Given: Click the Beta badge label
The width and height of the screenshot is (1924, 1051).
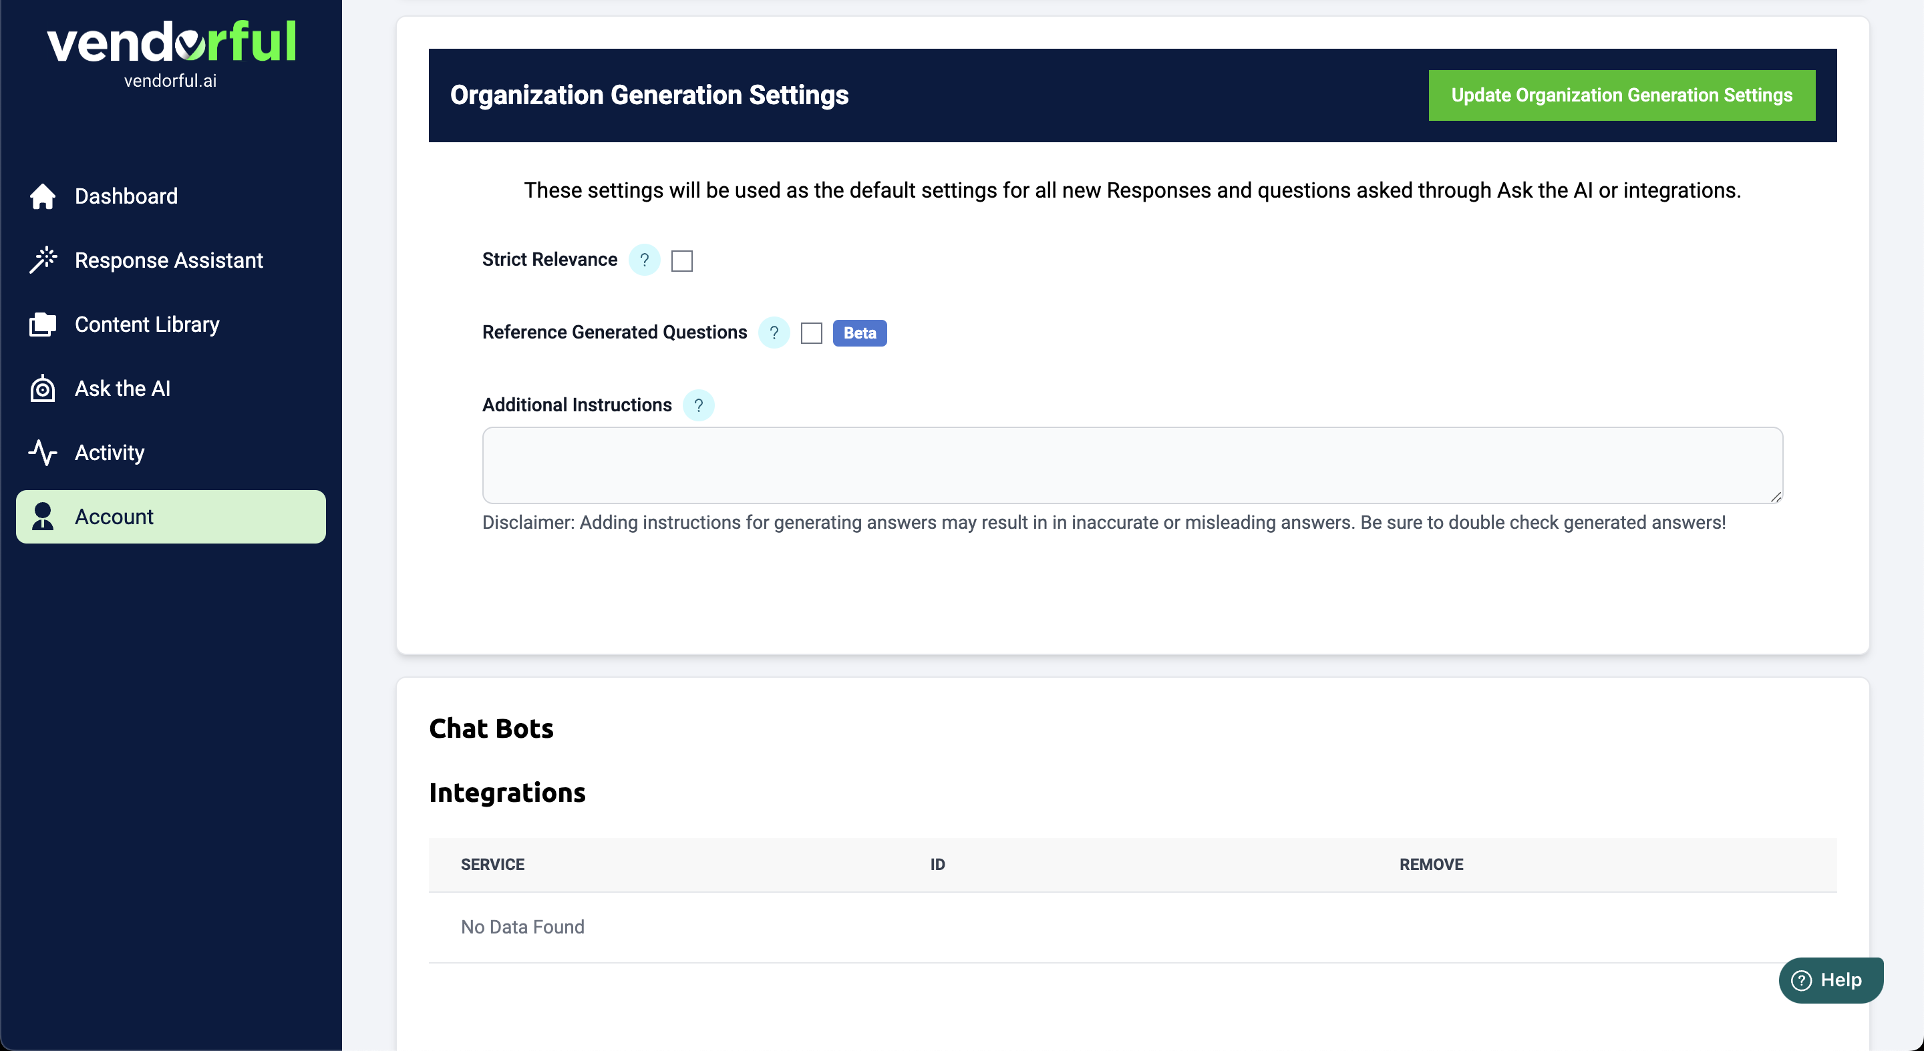Looking at the screenshot, I should (x=860, y=333).
